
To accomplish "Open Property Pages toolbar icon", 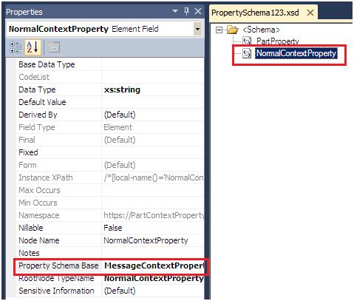I will [x=54, y=47].
